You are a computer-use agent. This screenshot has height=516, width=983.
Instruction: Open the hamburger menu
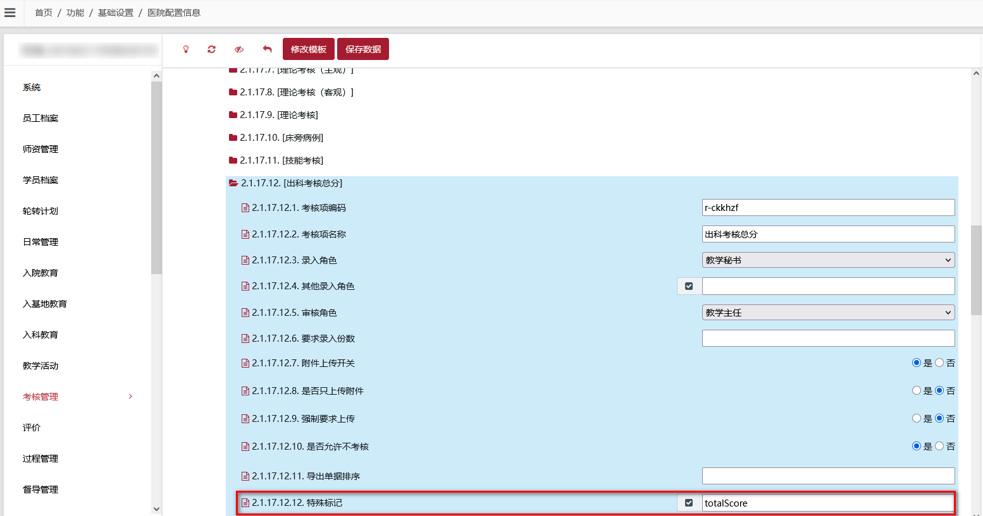tap(10, 13)
